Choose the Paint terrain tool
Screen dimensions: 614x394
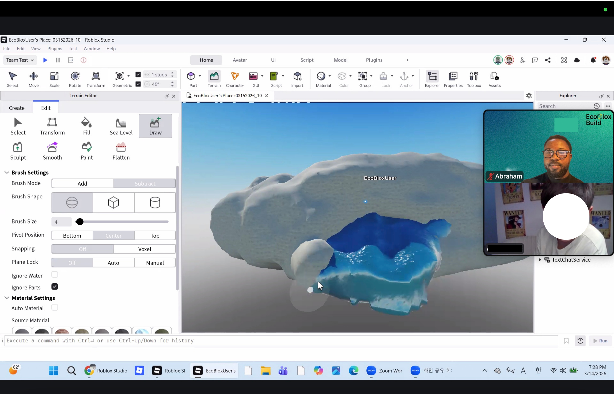coord(87,151)
